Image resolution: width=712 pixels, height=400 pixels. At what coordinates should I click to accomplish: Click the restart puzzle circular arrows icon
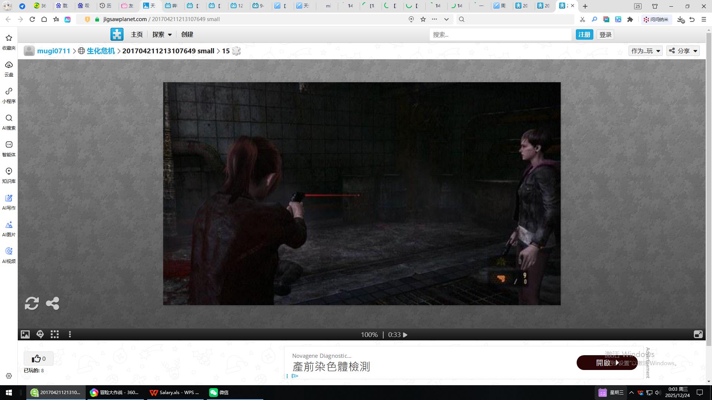click(32, 303)
